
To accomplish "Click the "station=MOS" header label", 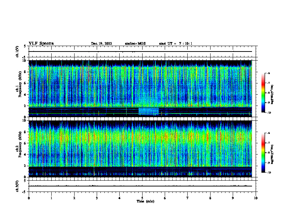I will point(135,44).
